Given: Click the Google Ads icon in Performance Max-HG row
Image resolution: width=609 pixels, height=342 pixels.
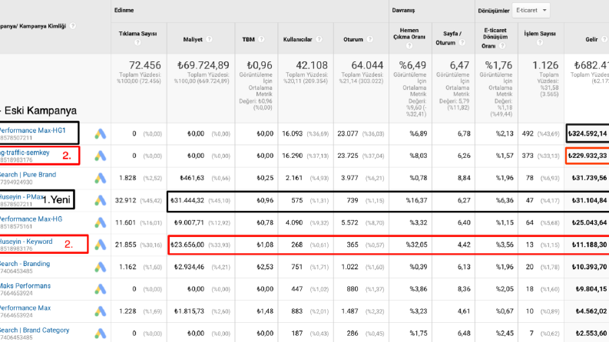Looking at the screenshot, I should [100, 222].
